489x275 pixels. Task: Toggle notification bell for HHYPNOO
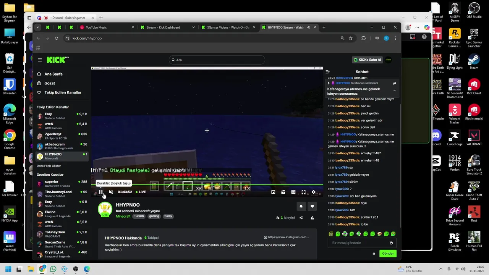[x=301, y=206]
